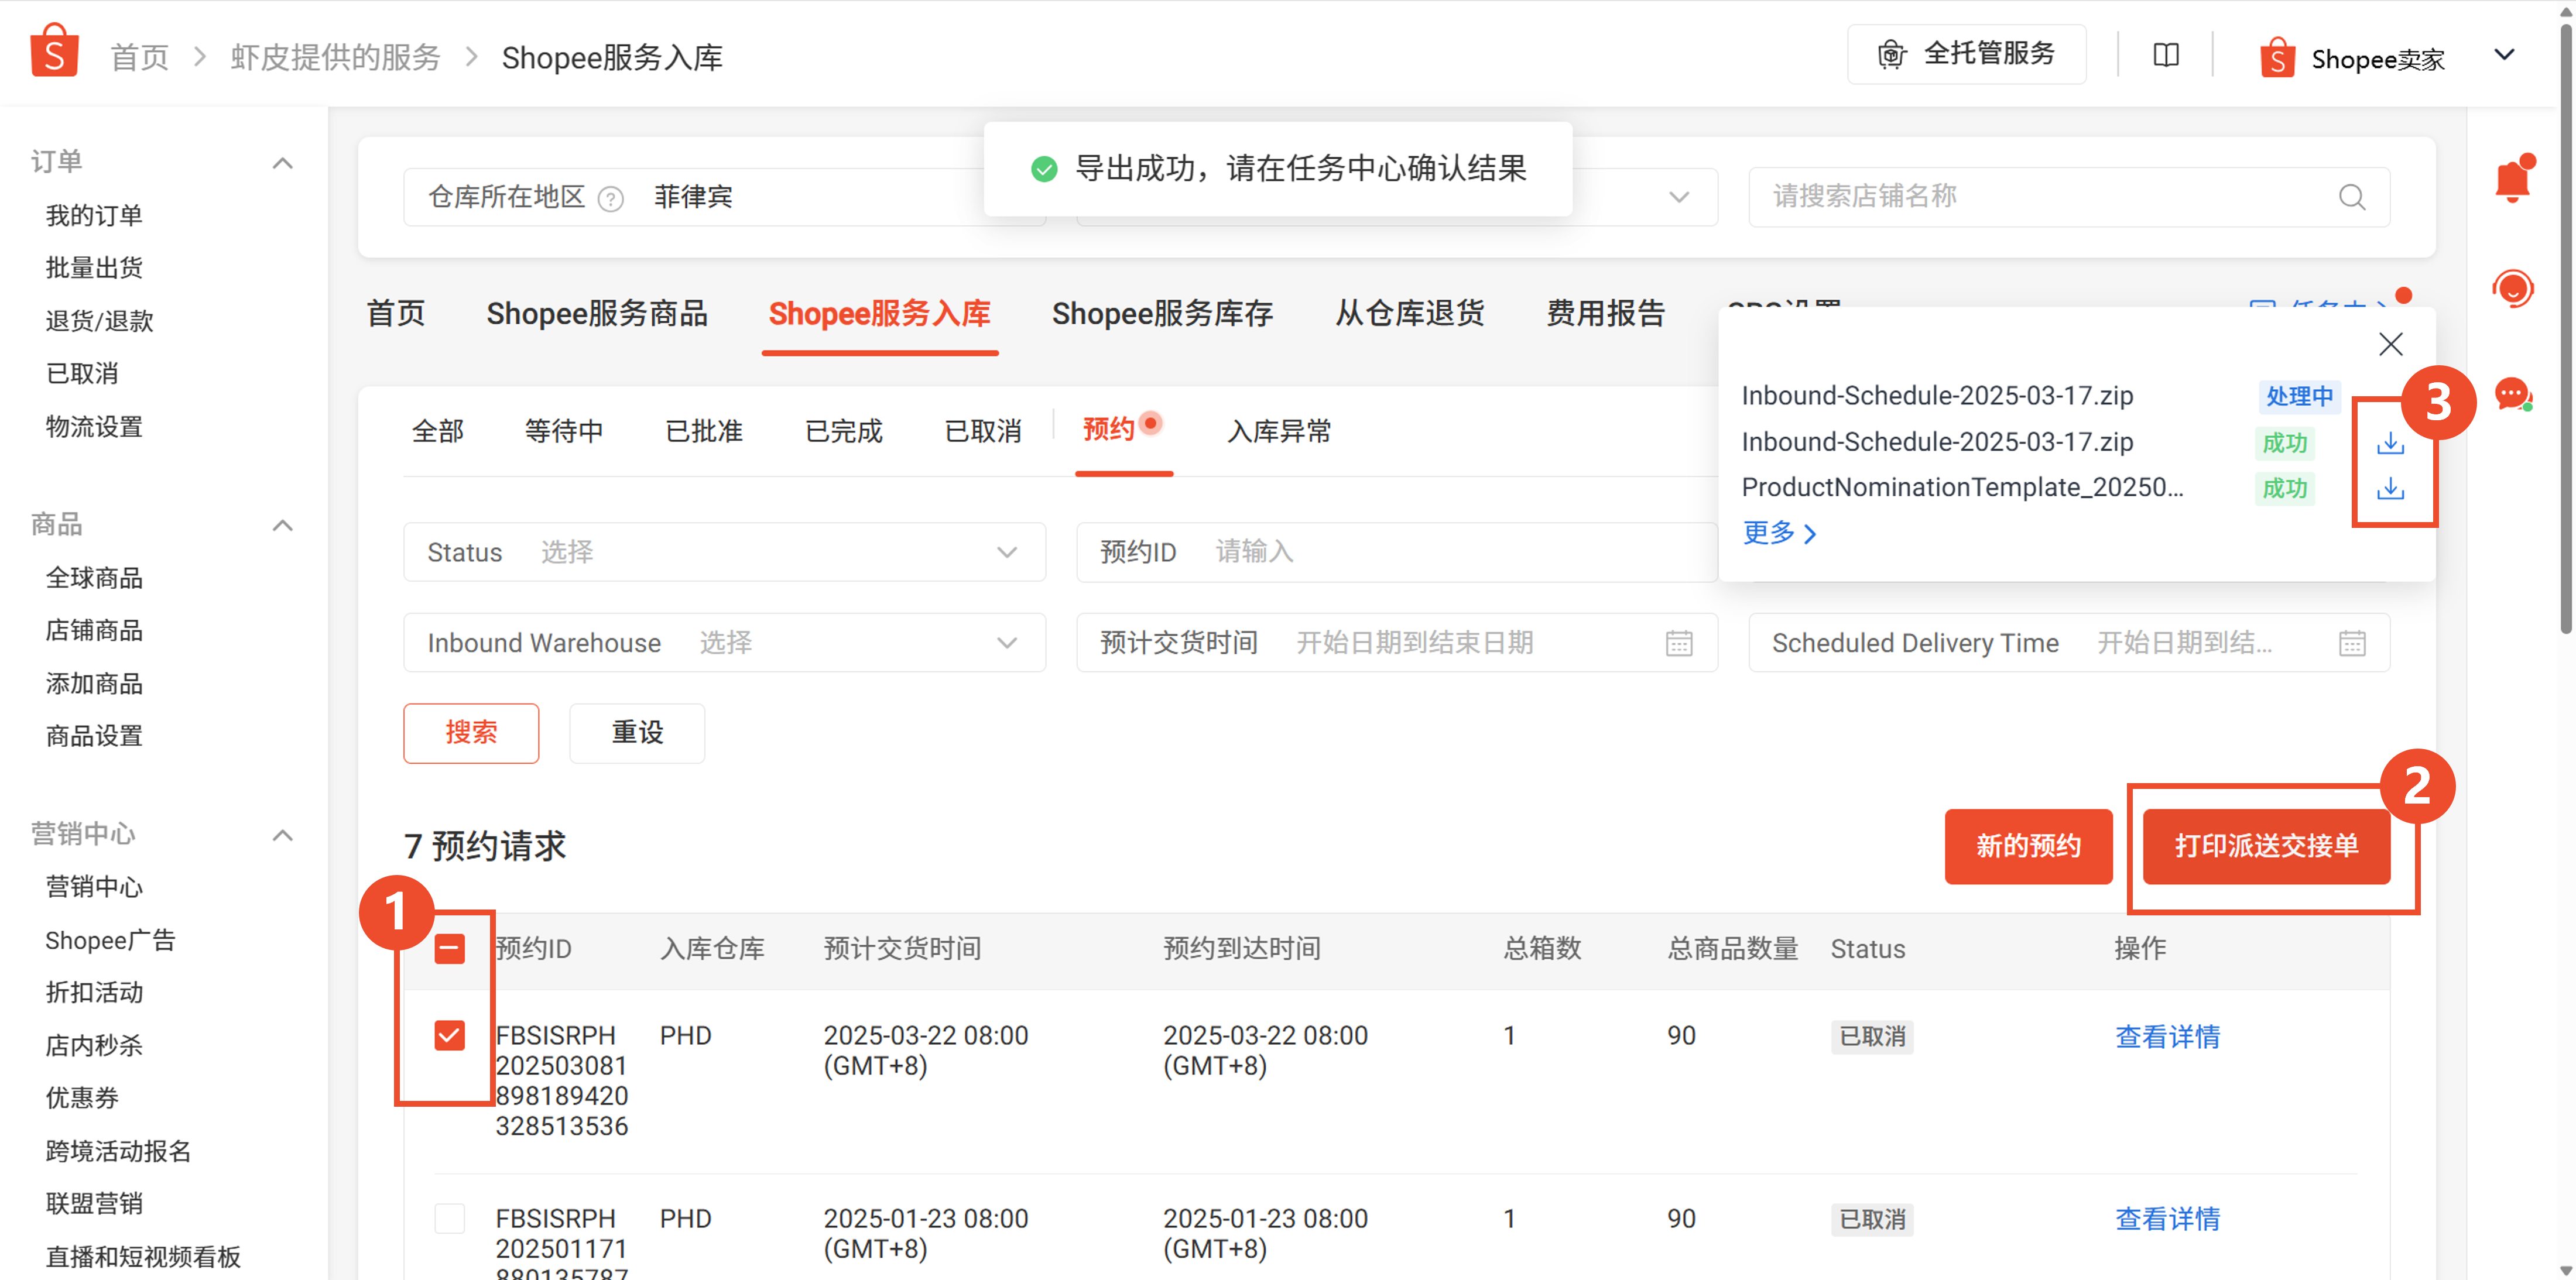Click the Shopee logo icon
The height and width of the screenshot is (1280, 2576).
[x=54, y=52]
